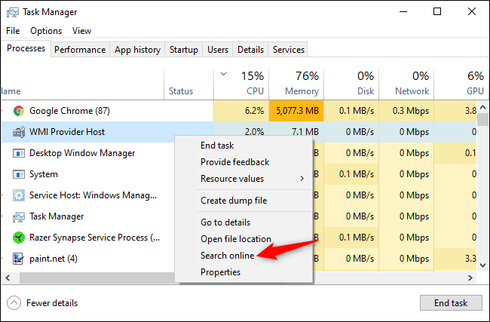
Task: Open the Startup tab
Action: (184, 50)
